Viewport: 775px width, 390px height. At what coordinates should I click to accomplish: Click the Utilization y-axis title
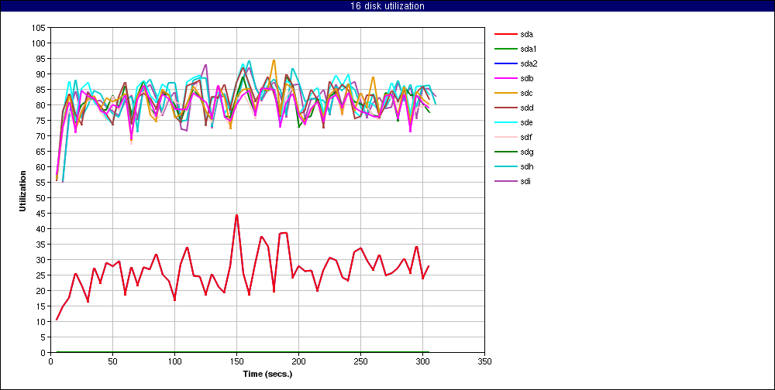pyautogui.click(x=22, y=190)
